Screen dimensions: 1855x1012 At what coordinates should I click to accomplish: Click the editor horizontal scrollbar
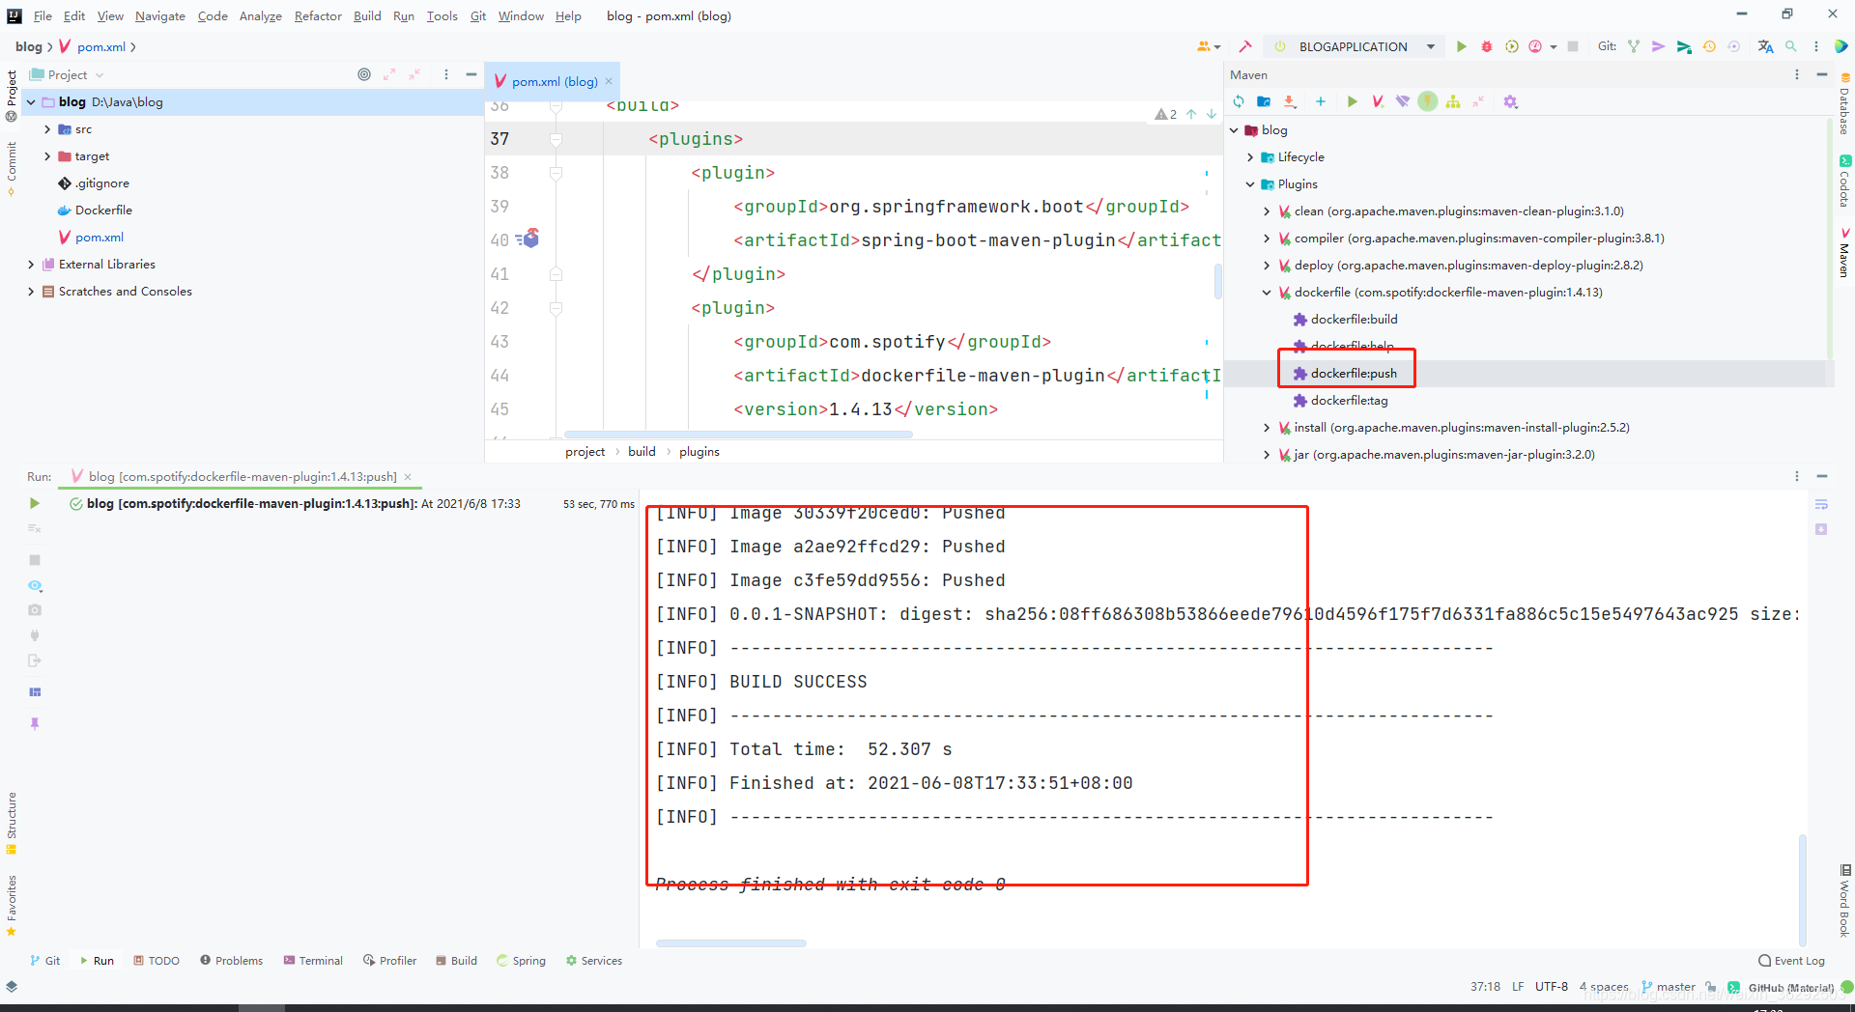click(x=738, y=435)
